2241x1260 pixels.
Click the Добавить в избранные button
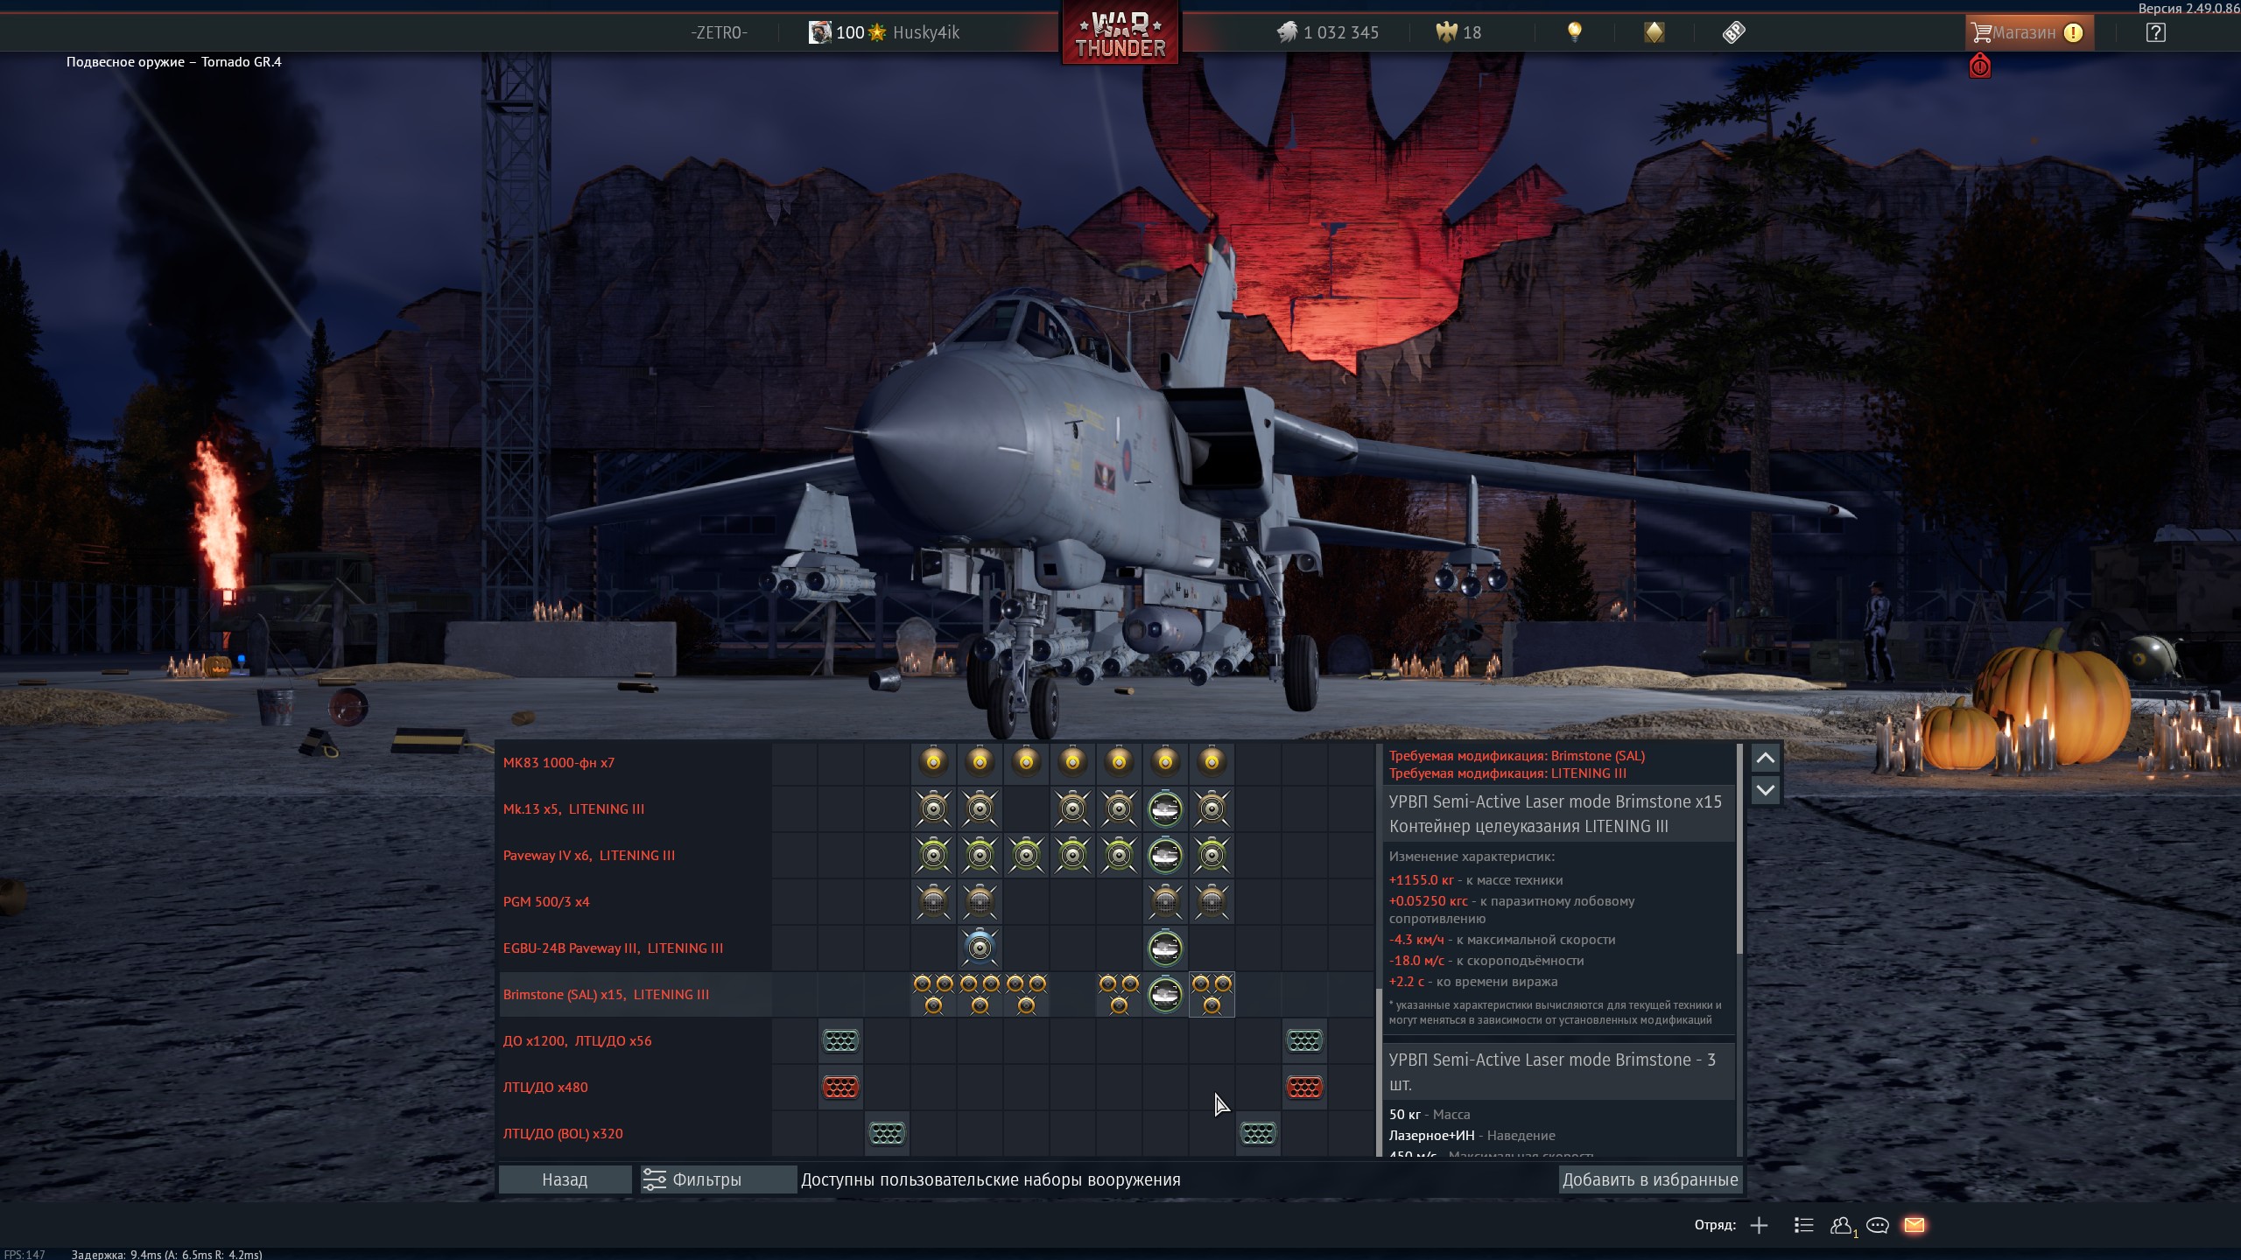1649,1179
